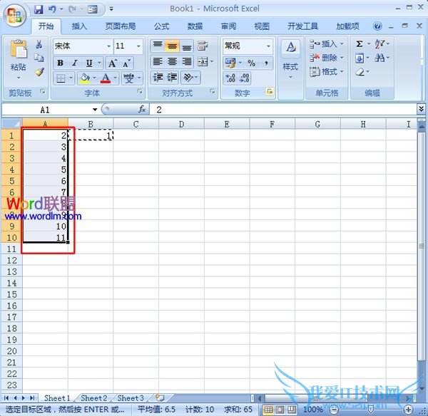Toggle underline formatting
The height and width of the screenshot is (416, 428).
(x=89, y=63)
